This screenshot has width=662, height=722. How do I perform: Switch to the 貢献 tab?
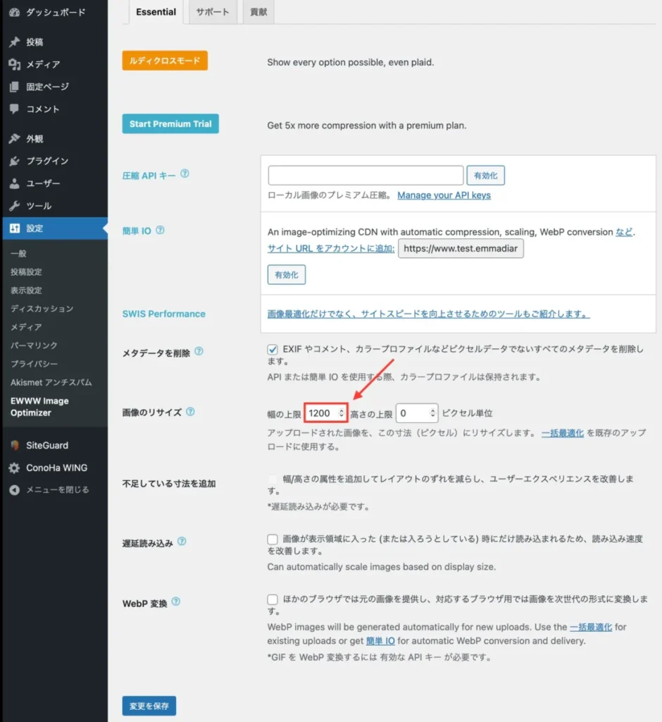[258, 12]
